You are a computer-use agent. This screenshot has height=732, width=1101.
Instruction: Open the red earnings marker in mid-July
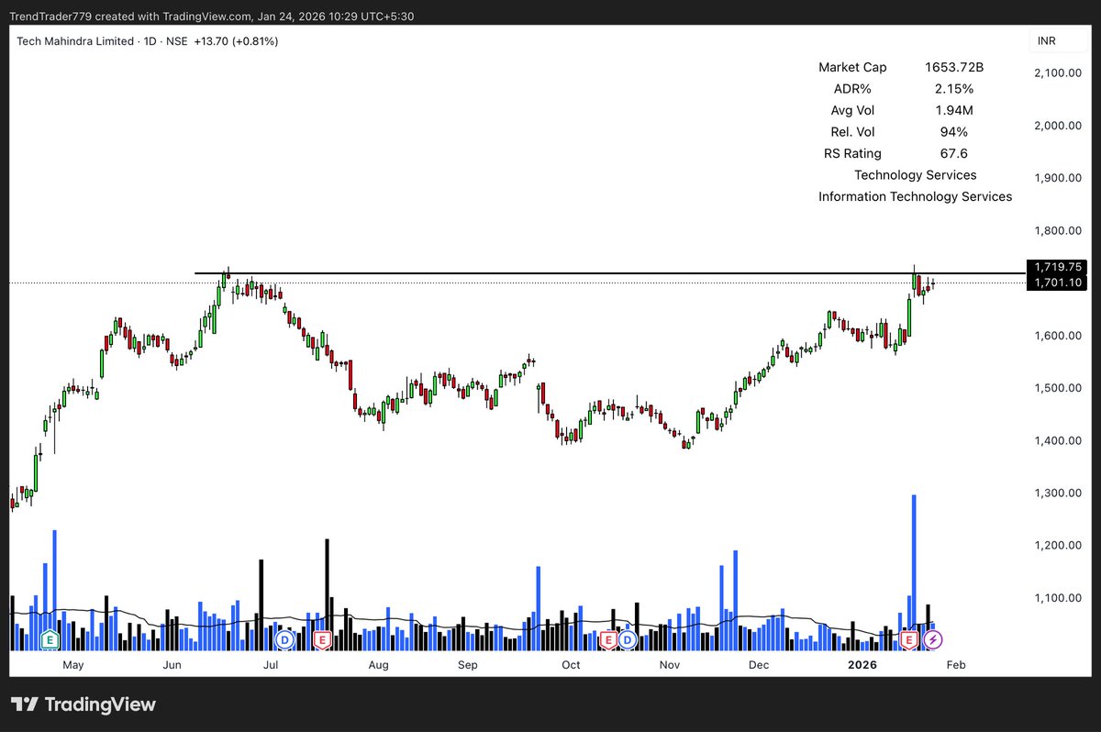point(321,638)
